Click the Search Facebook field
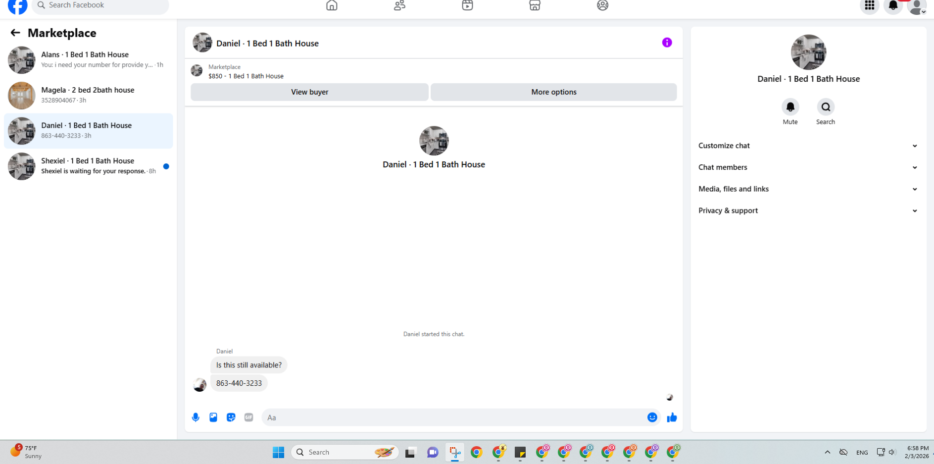The image size is (934, 464). [100, 5]
